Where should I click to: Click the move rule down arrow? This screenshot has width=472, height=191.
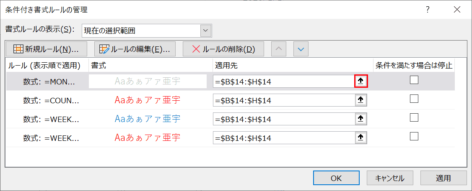click(x=301, y=49)
